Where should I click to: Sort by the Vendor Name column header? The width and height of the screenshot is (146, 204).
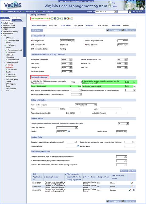90,177
